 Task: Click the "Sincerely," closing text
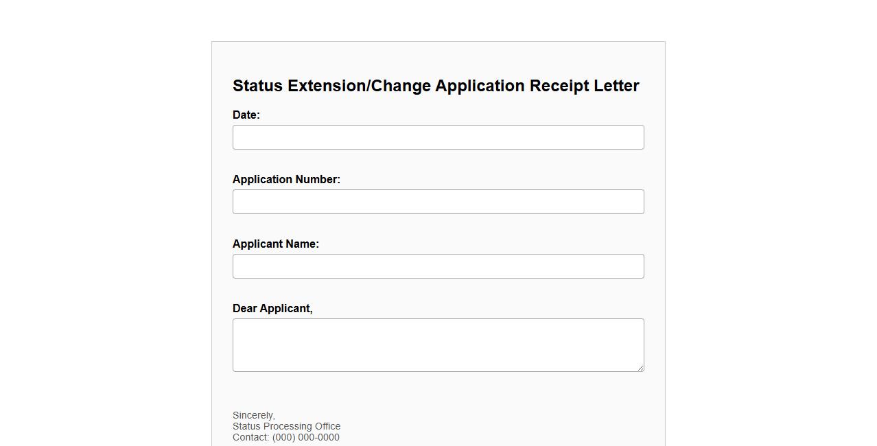point(254,416)
